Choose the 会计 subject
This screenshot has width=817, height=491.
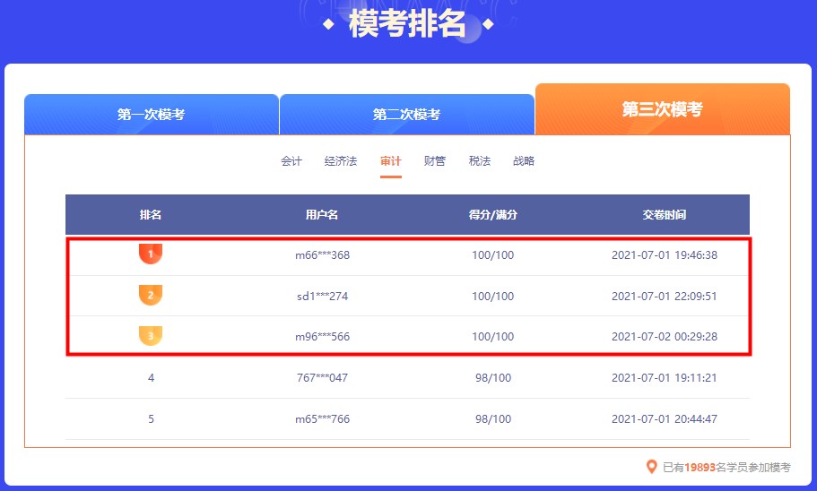tap(291, 161)
